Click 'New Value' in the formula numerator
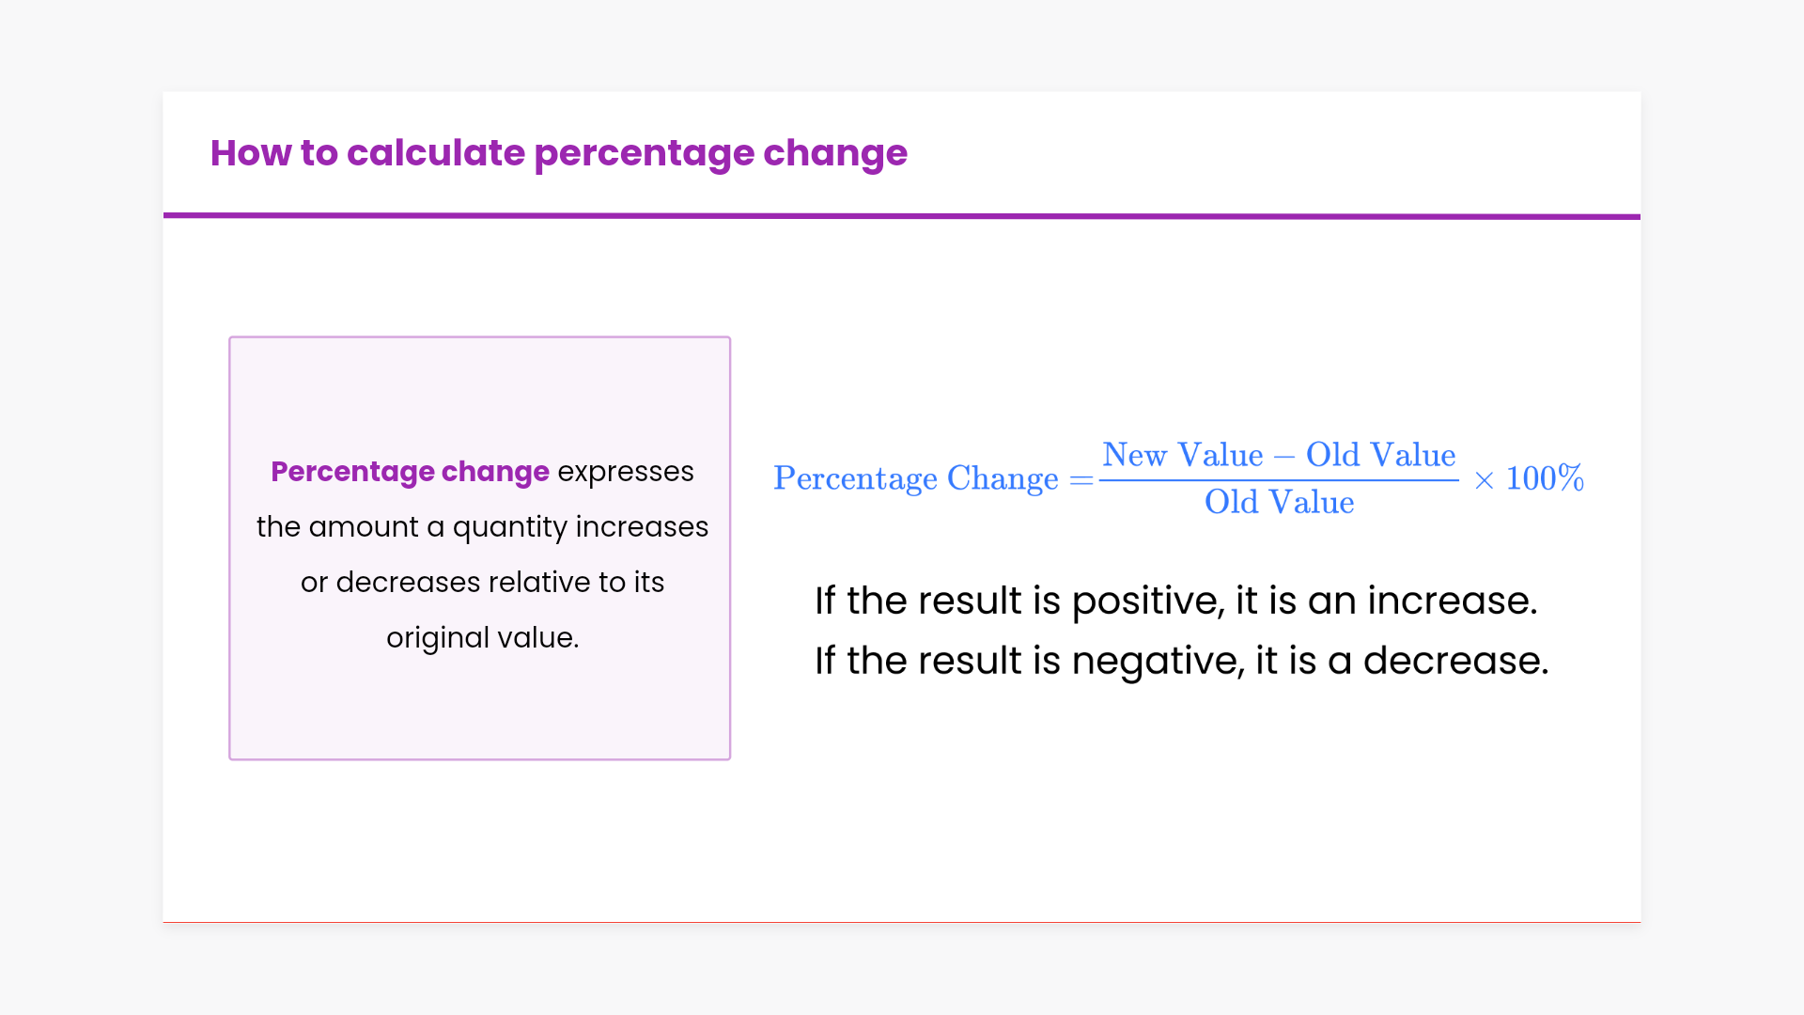The image size is (1804, 1015). click(x=1182, y=455)
